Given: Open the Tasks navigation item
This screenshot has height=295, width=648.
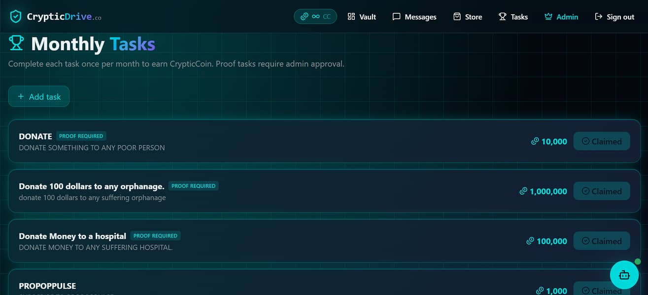Looking at the screenshot, I should 513,17.
